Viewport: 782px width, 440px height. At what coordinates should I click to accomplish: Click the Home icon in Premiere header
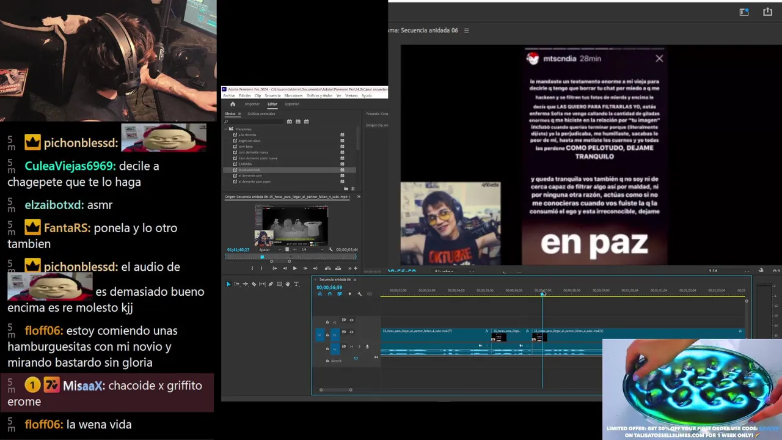233,104
